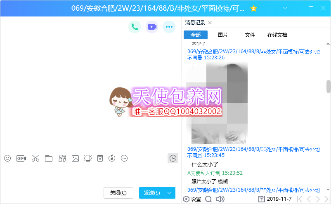
Task: Start a video call
Action: (x=152, y=27)
